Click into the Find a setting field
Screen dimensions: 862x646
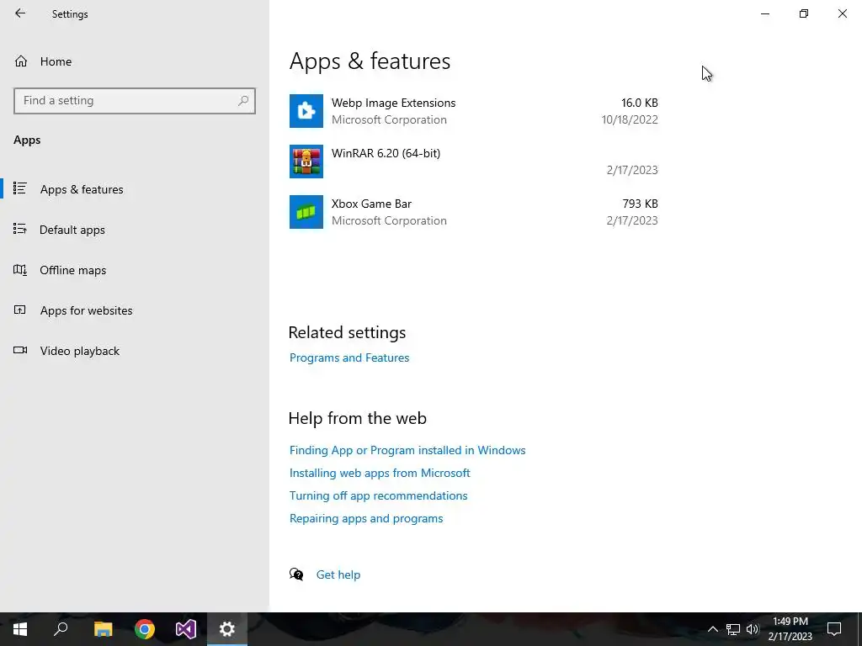point(134,101)
